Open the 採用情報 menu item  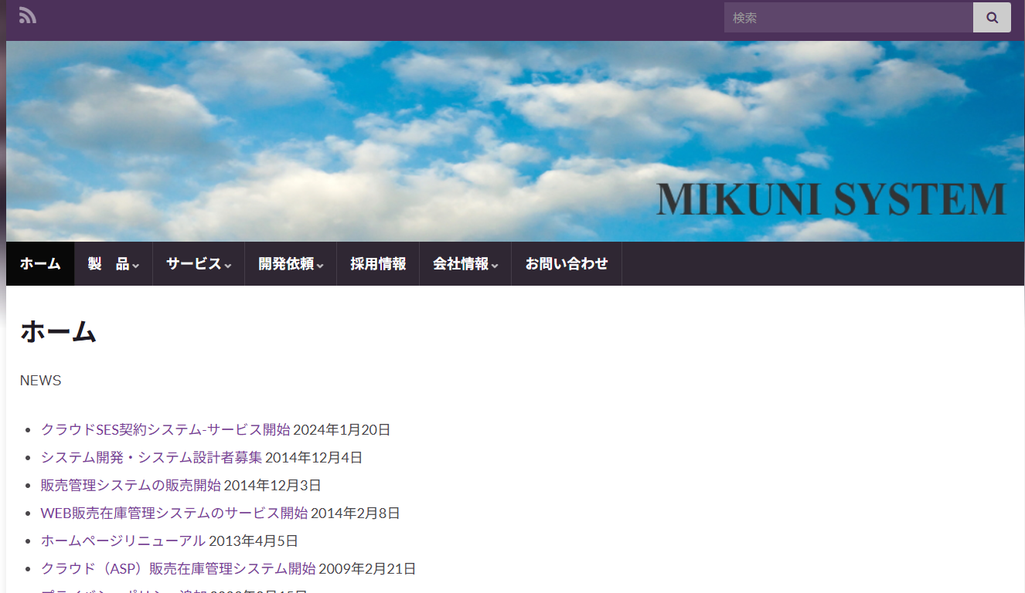(x=378, y=264)
